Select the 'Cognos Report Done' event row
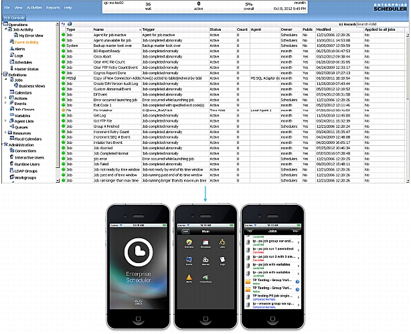This screenshot has width=411, height=334. point(234,73)
